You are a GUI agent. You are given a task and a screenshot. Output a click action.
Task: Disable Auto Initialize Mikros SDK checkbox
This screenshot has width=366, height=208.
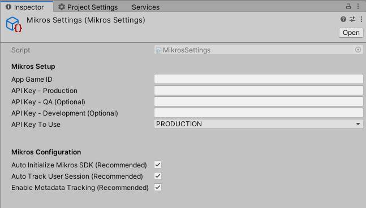point(158,165)
